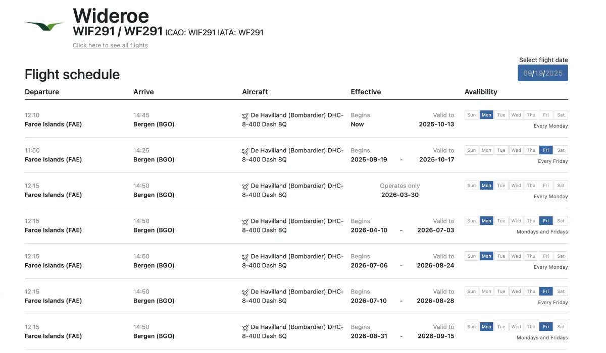
Task: Click the Effective column header
Action: 366,92
